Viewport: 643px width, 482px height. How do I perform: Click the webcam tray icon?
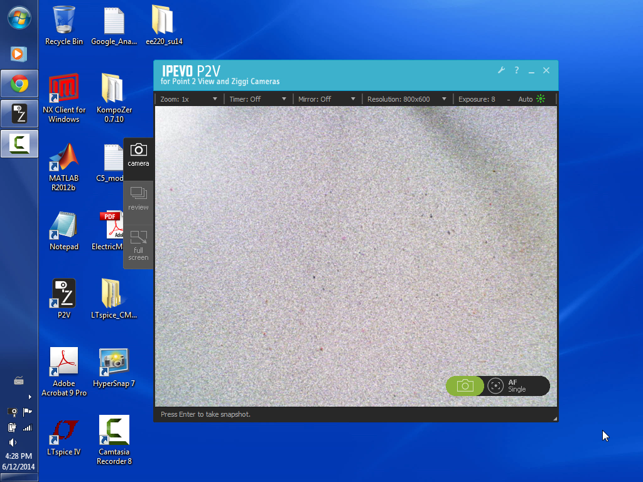[x=13, y=412]
